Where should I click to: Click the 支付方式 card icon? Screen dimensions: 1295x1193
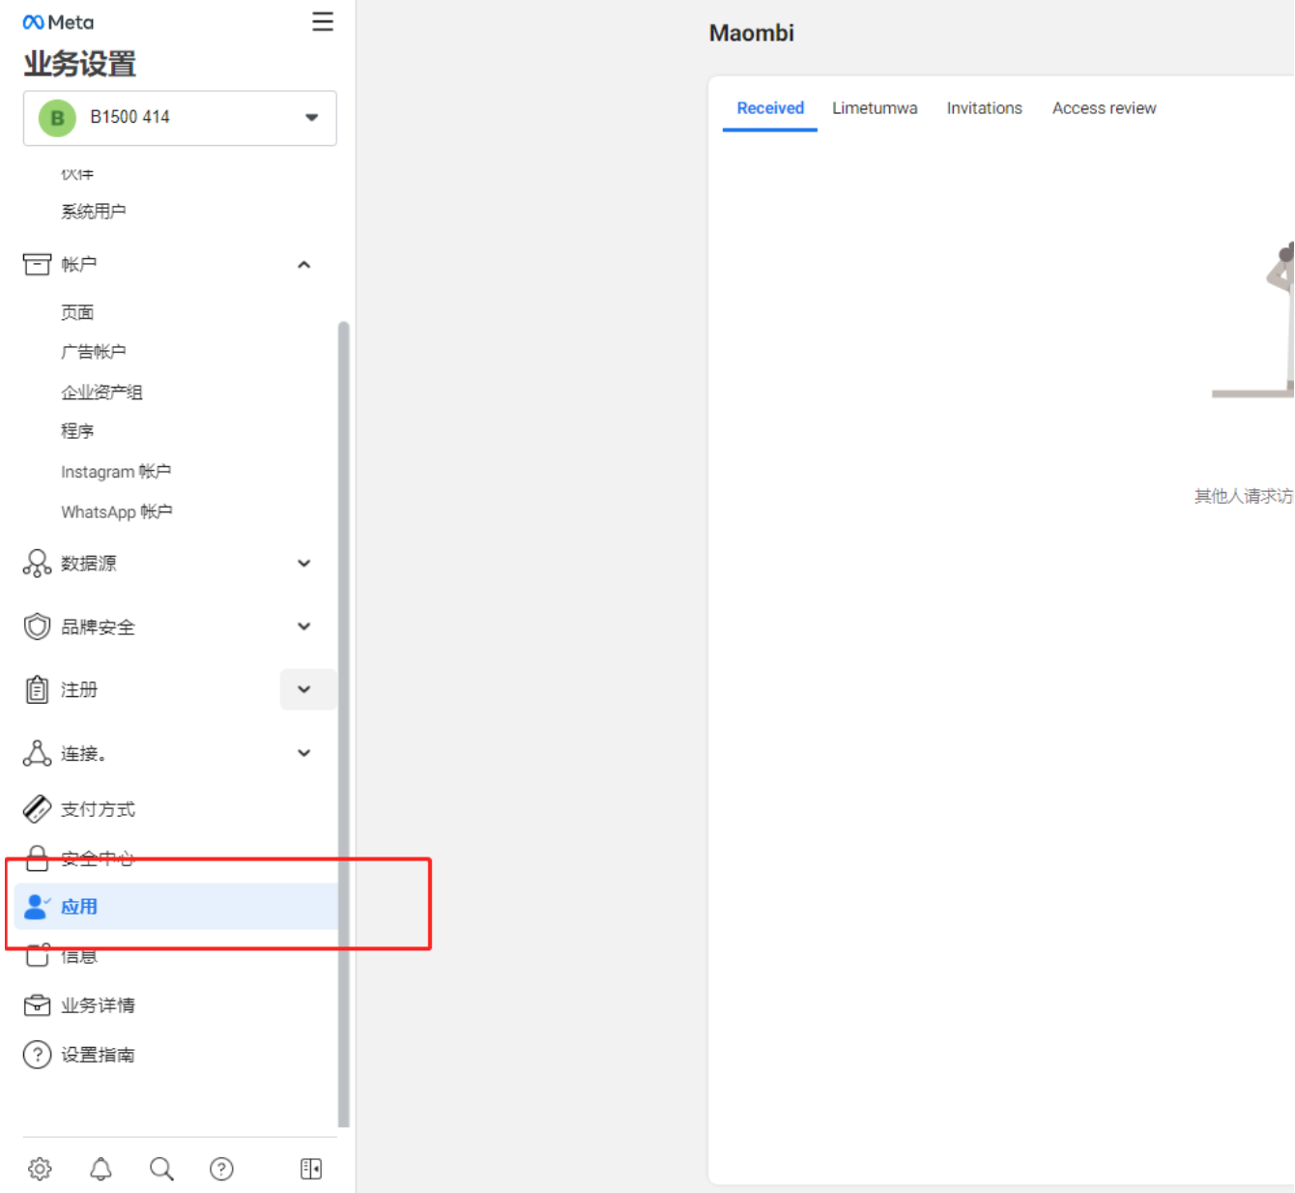point(37,808)
